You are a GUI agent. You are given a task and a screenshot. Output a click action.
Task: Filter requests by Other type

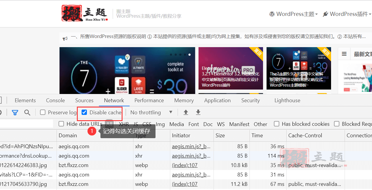point(260,124)
